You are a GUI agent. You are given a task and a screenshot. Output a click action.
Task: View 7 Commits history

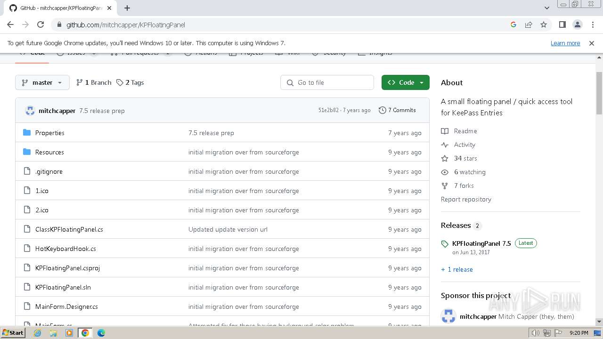coord(397,110)
